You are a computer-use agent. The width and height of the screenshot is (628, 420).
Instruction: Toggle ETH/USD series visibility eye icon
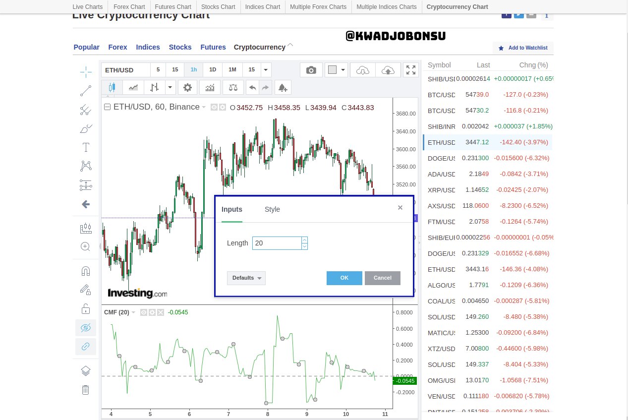(x=214, y=107)
